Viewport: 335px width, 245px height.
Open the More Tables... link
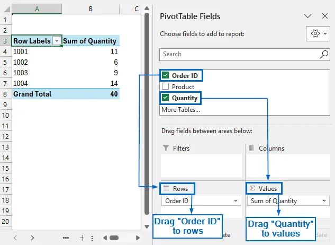[x=181, y=110]
